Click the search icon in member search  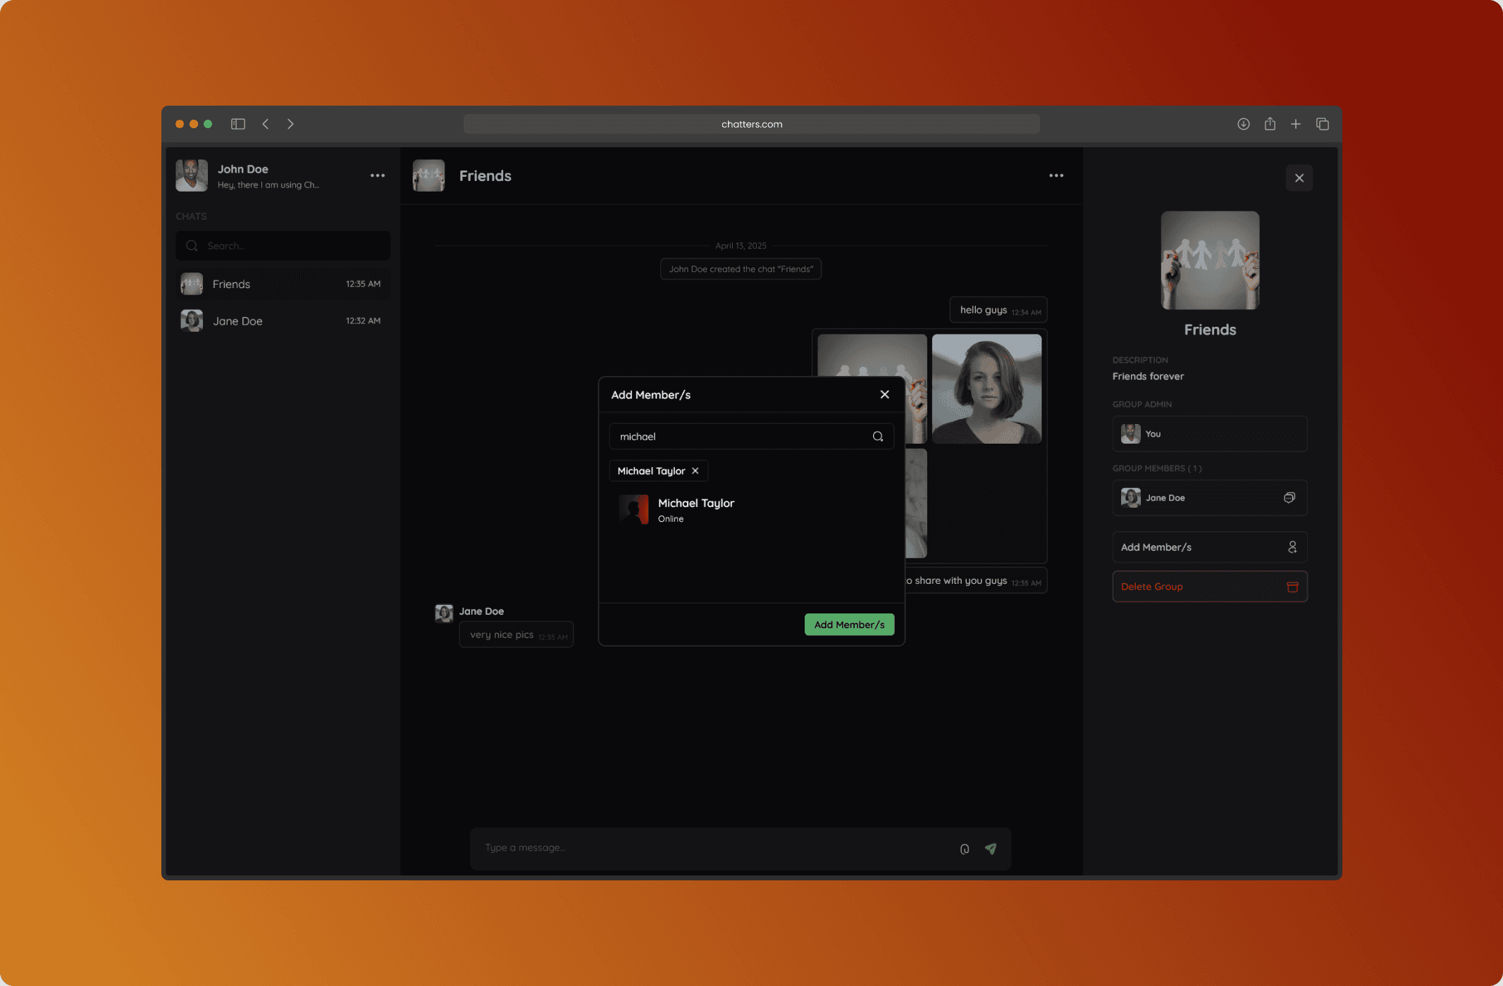tap(878, 437)
